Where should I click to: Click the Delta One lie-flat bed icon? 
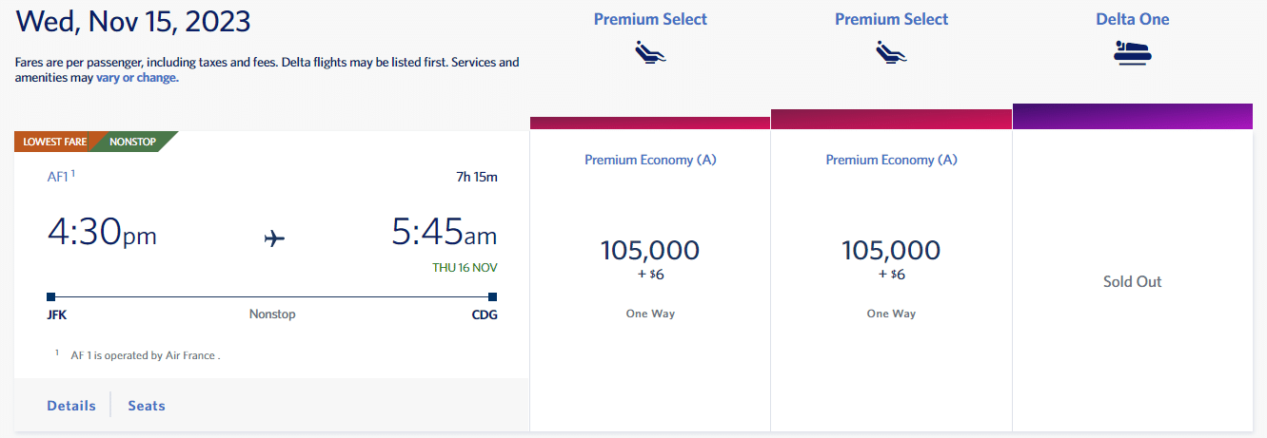(x=1132, y=53)
